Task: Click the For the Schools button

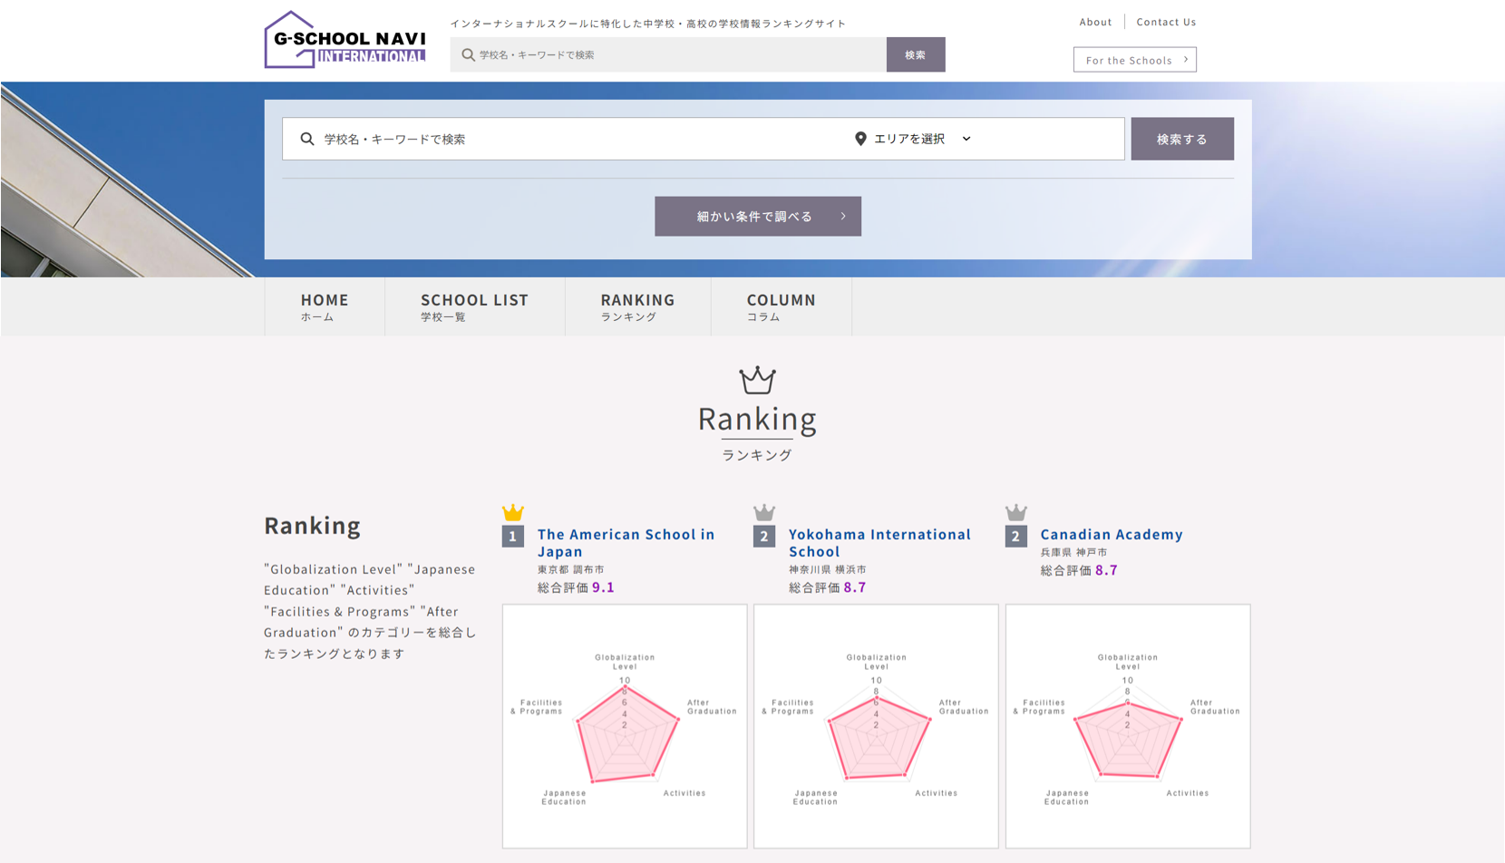Action: click(1135, 60)
